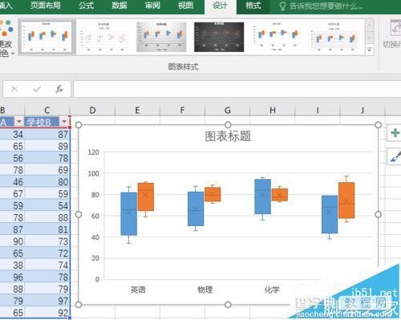Select the orange box for 英语

[146, 196]
